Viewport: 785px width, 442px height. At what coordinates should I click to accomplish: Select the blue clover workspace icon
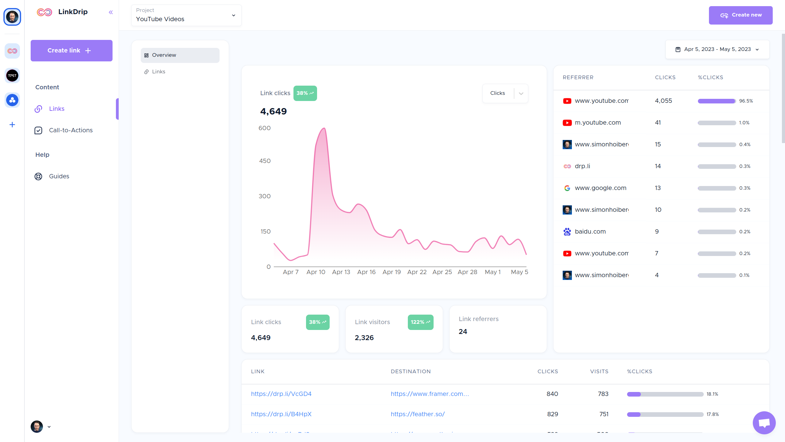coord(12,100)
